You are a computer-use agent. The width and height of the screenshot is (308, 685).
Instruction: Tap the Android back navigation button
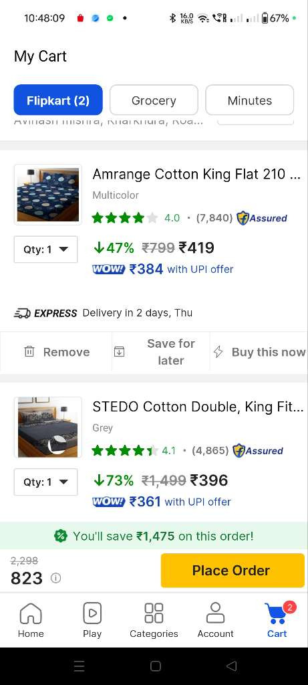[232, 666]
